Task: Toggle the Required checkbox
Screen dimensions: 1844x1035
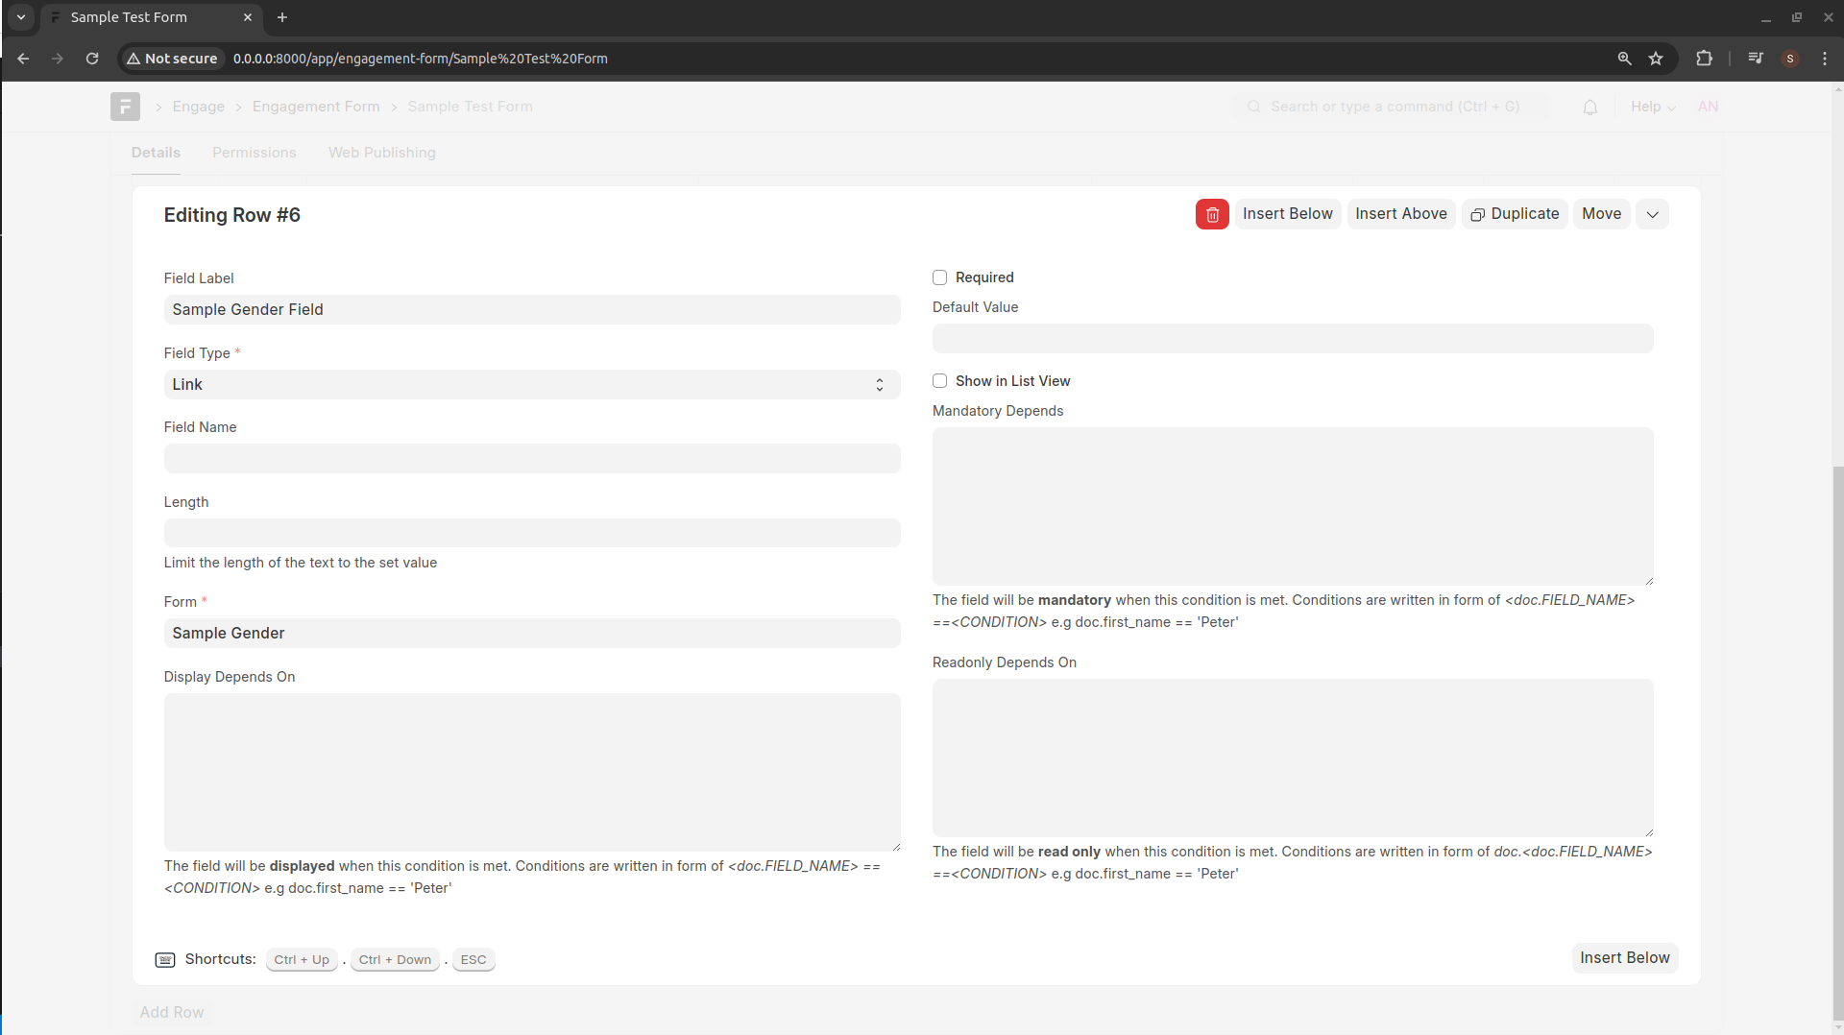Action: (x=939, y=277)
